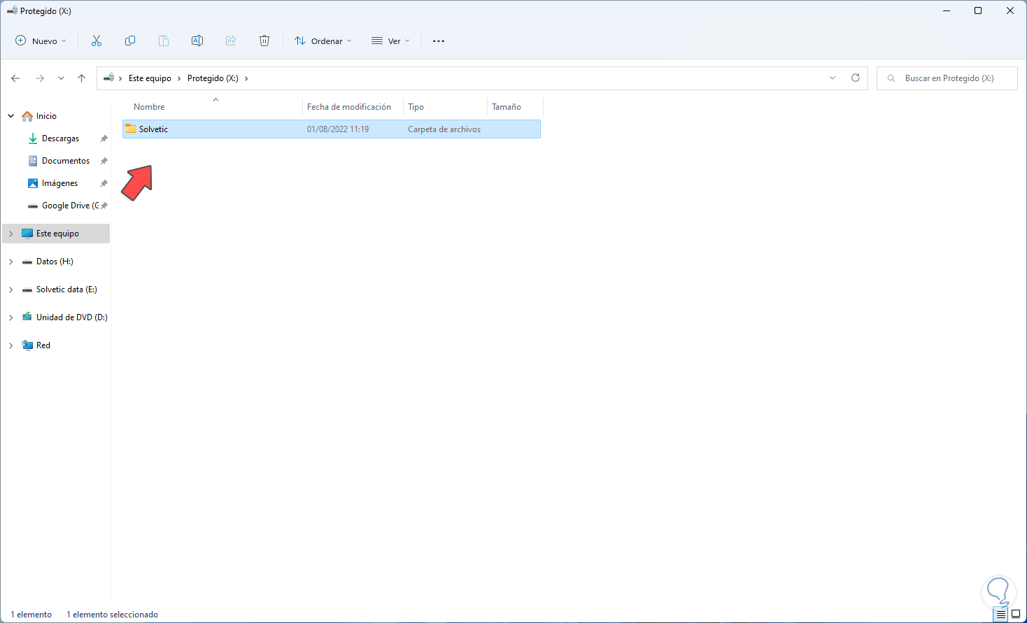
Task: Switch to details view icon in status bar
Action: (x=1001, y=615)
